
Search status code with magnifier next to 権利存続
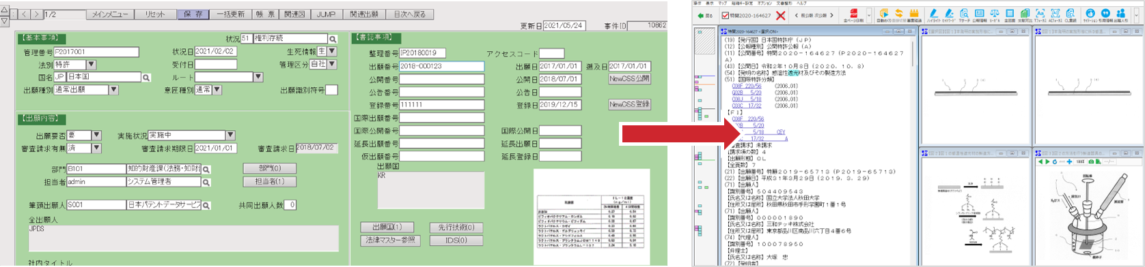tap(333, 40)
